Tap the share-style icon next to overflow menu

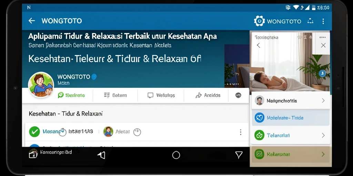(311, 21)
